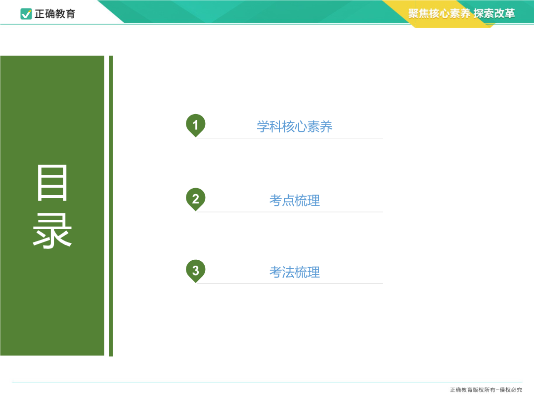Viewport: 534px width, 400px height.
Task: Click the number 3 marker badge
Action: click(x=195, y=271)
